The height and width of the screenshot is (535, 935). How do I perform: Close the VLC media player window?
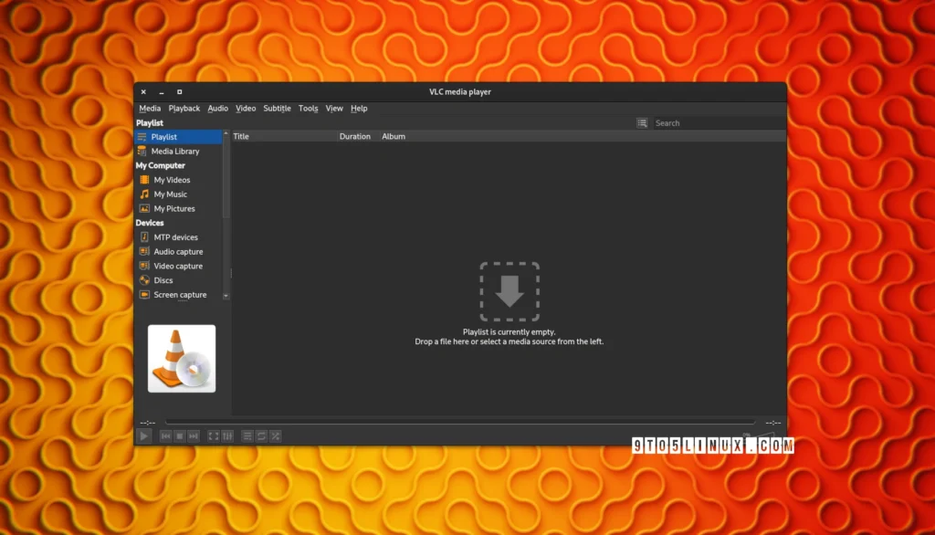click(143, 92)
